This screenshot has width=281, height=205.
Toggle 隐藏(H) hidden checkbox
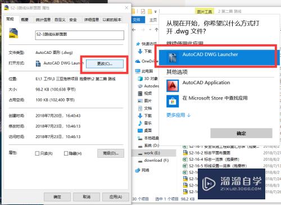[x=66, y=153]
